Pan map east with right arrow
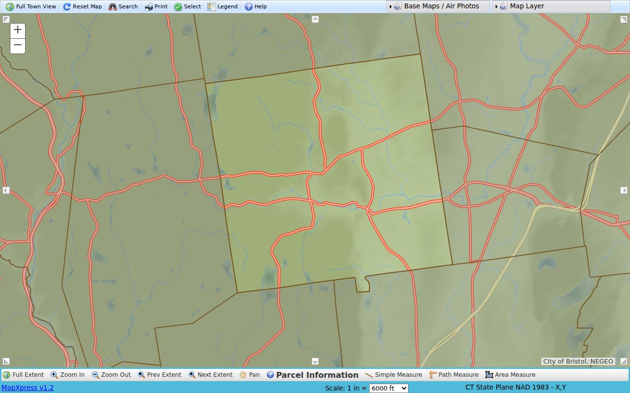This screenshot has height=393, width=630. 624,190
